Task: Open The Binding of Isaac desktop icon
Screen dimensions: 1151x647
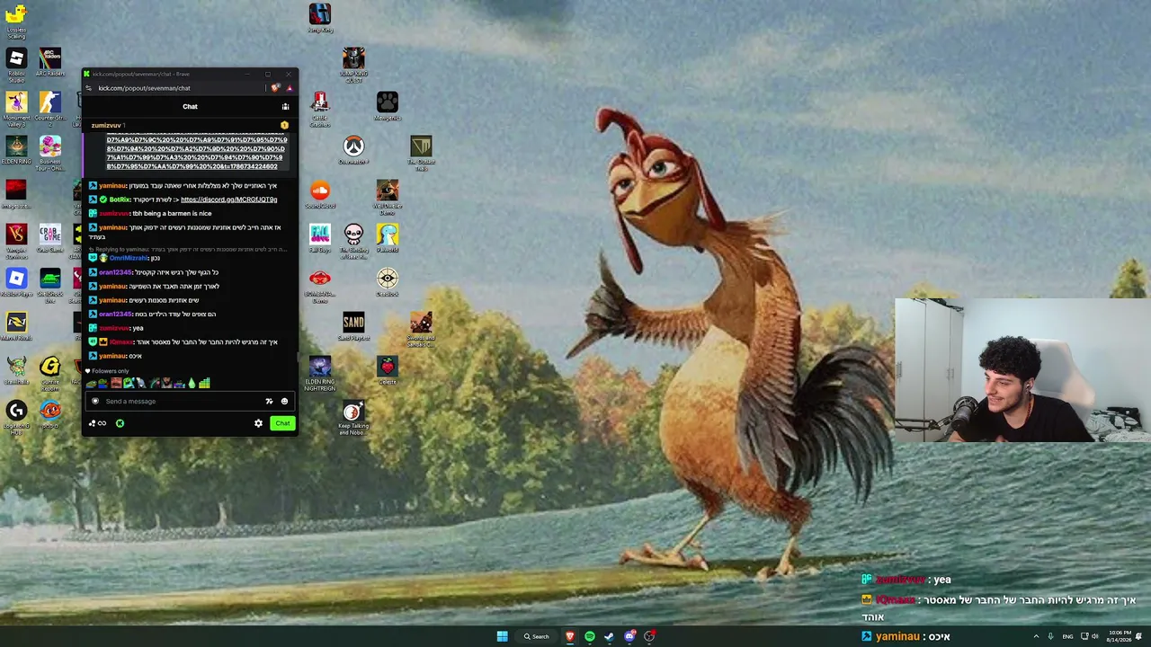Action: click(x=353, y=241)
